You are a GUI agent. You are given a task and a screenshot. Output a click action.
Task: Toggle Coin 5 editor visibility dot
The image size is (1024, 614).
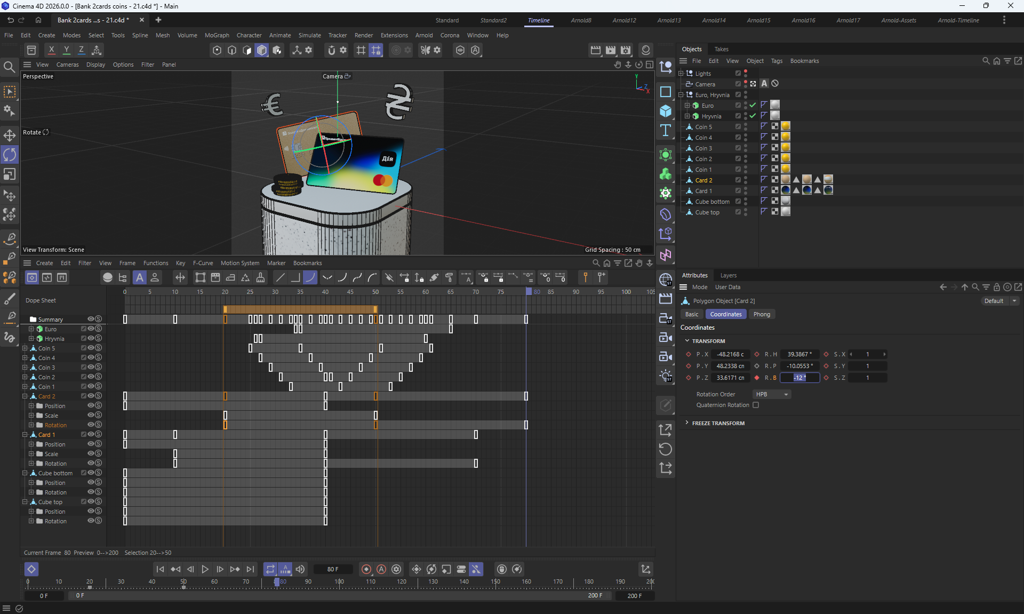(746, 125)
